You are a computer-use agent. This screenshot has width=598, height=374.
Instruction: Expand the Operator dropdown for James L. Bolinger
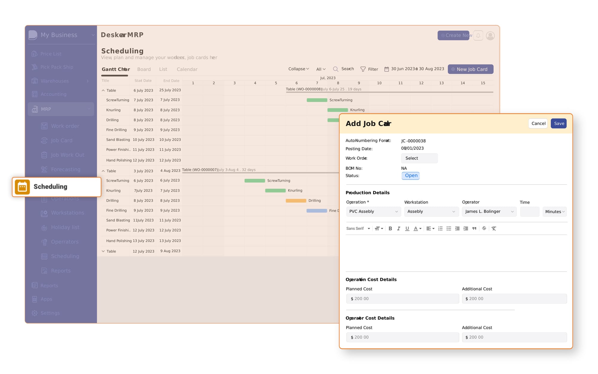pos(512,212)
